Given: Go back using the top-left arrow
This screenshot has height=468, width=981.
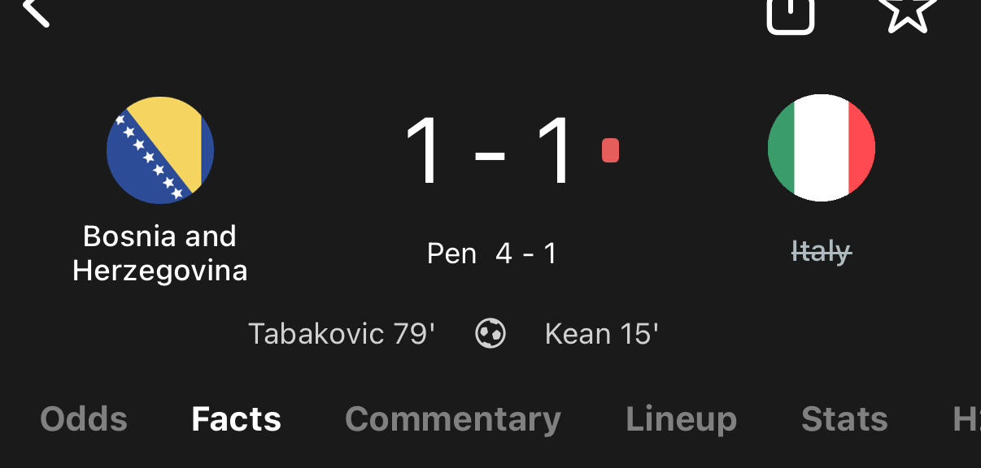Looking at the screenshot, I should tap(36, 11).
